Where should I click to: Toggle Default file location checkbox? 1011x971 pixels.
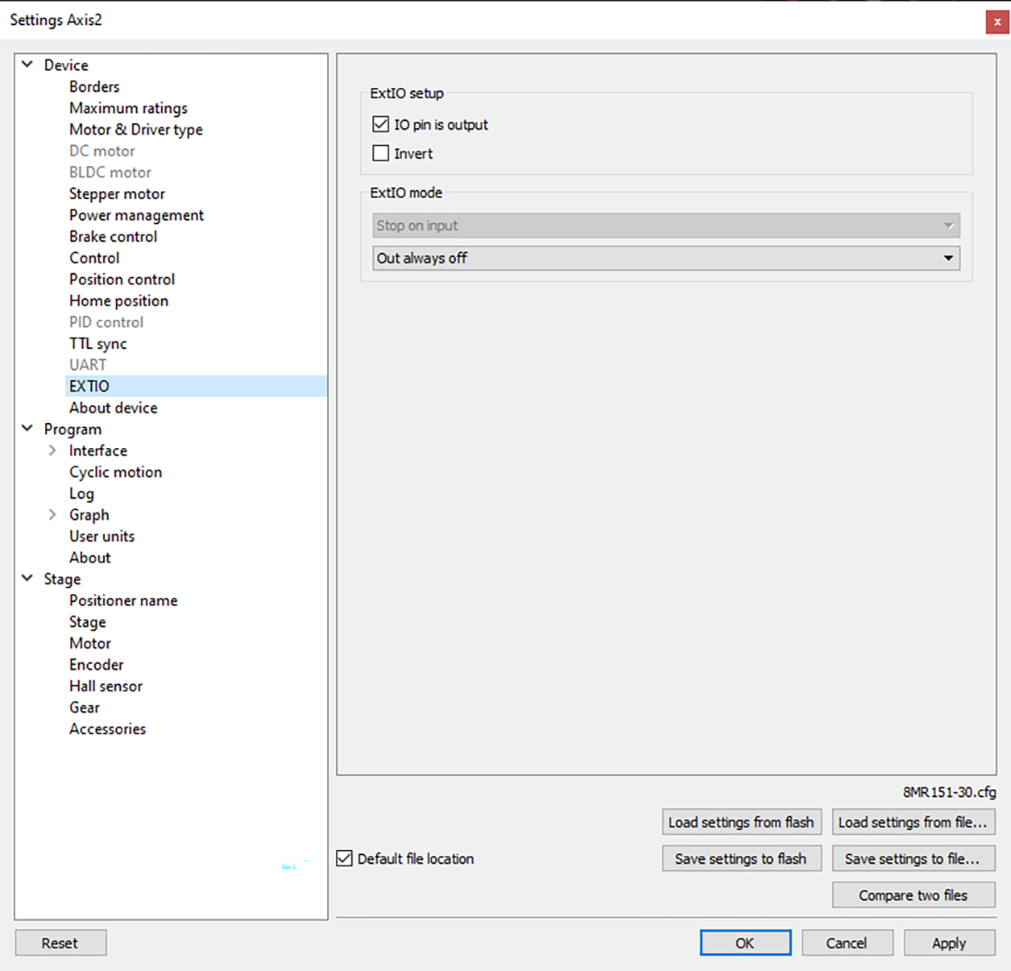345,858
